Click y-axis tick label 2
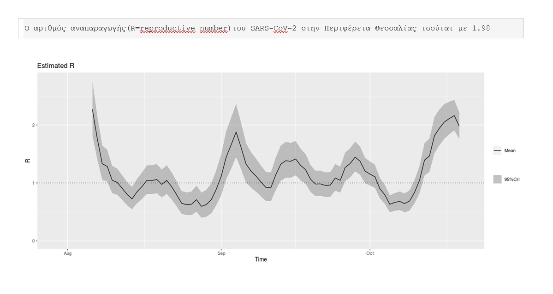 [34, 125]
